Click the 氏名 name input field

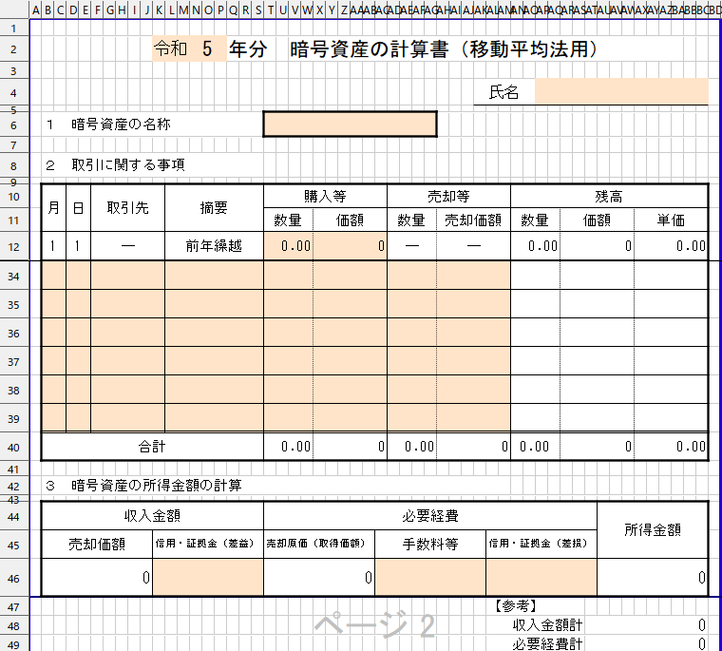(x=621, y=91)
